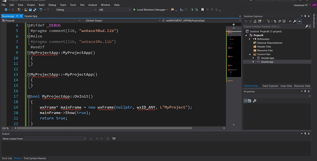Click the Categorized icon in Properties panel
Image resolution: width=317 pixels, height=161 pixels.
(x=245, y=101)
